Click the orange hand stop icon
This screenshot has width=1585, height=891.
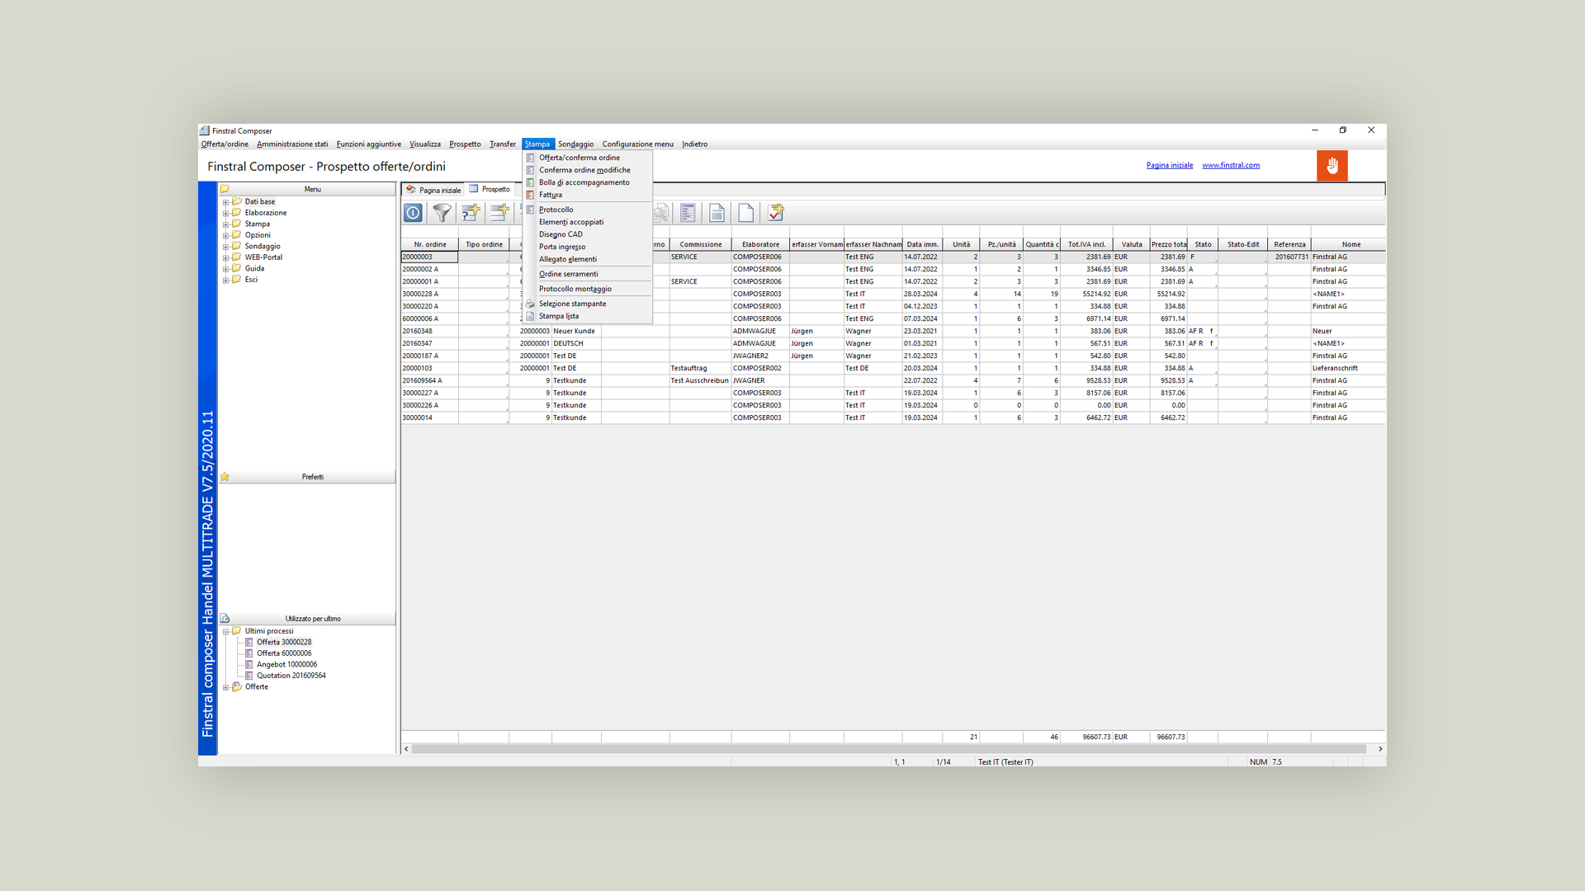pyautogui.click(x=1332, y=166)
